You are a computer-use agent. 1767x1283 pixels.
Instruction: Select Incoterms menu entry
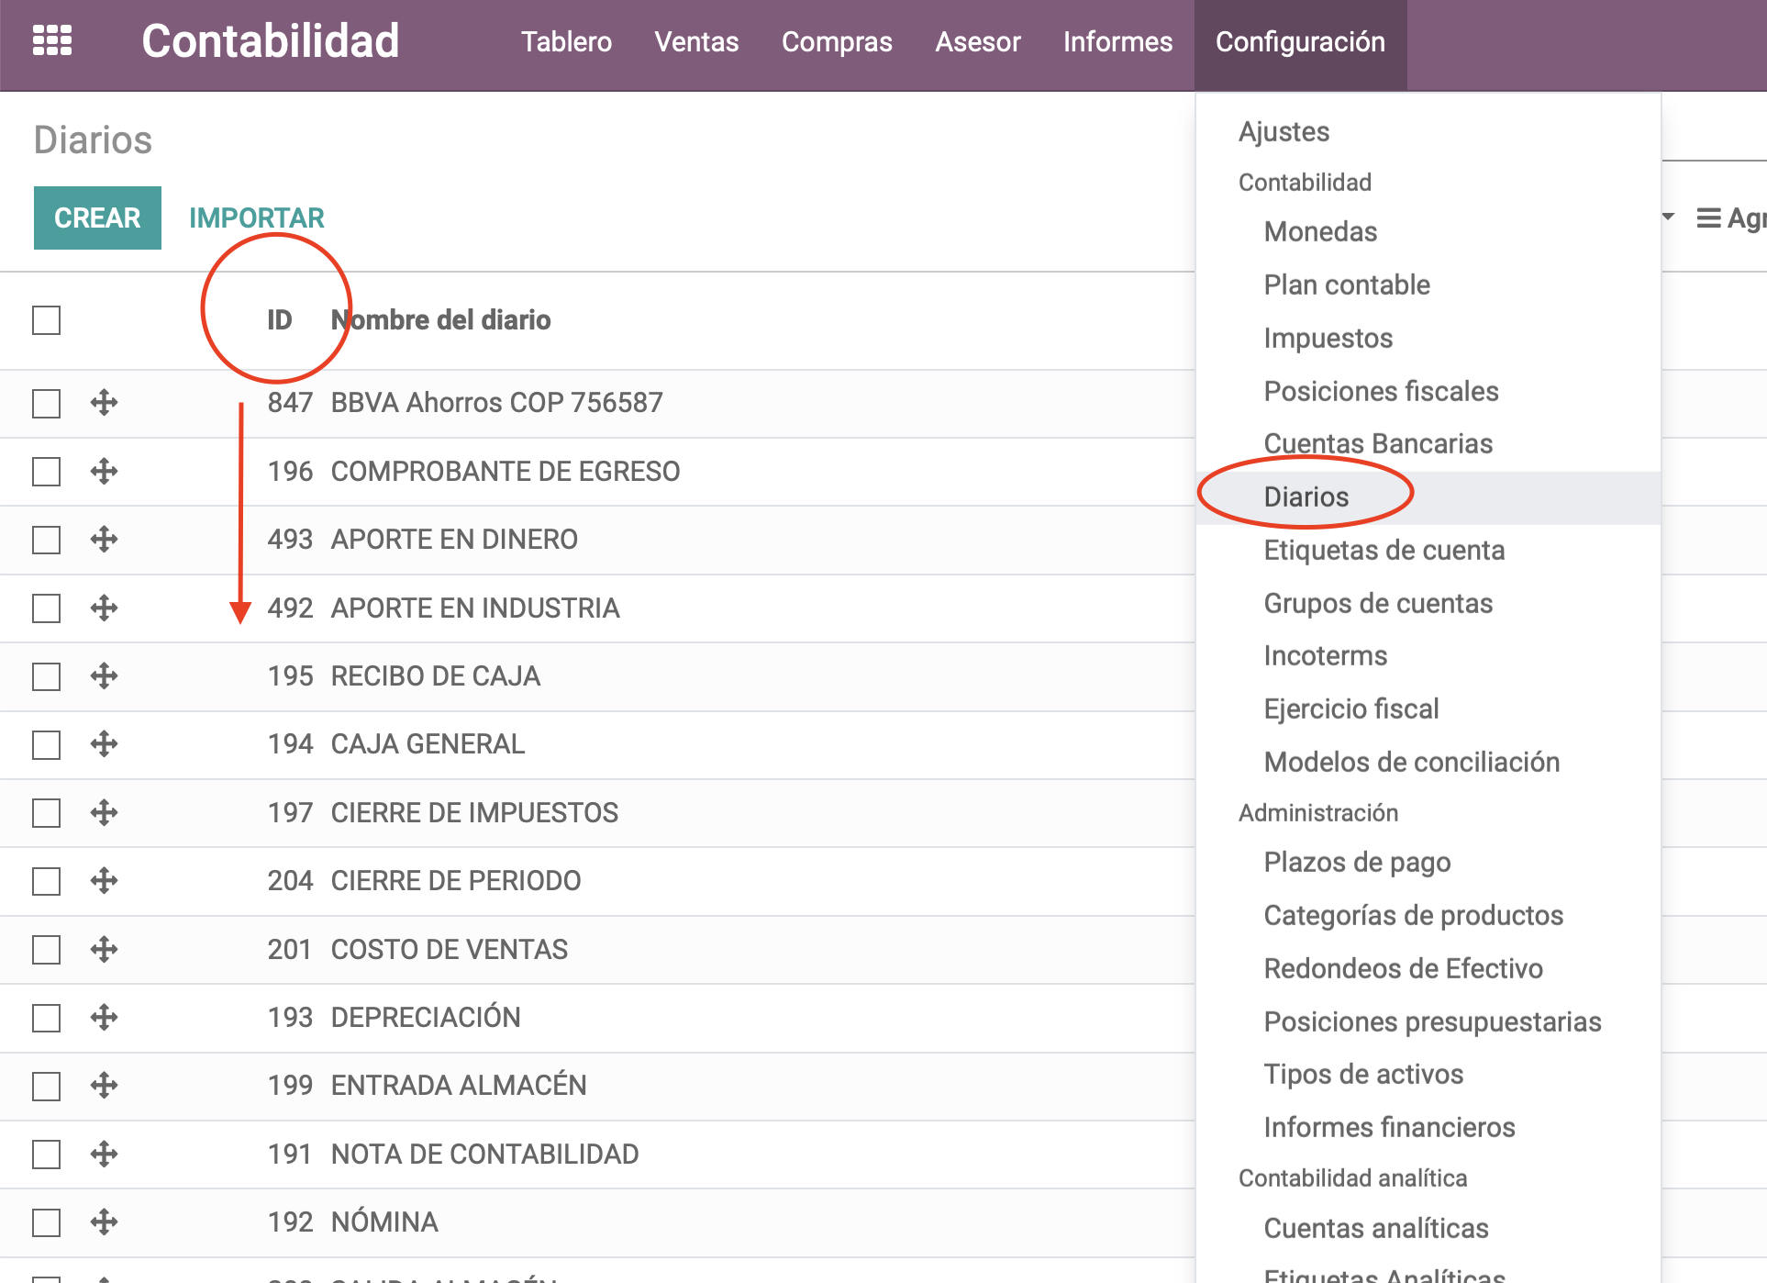click(x=1428, y=656)
